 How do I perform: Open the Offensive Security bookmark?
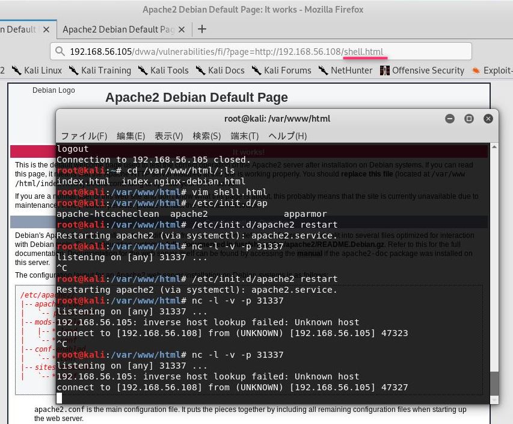(422, 70)
